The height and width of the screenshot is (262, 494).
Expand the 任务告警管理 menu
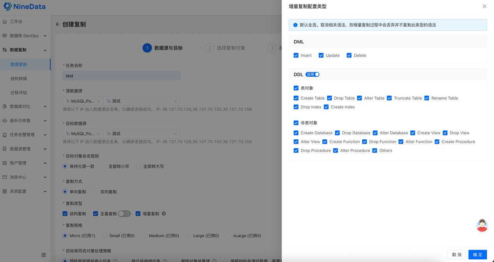click(45, 135)
